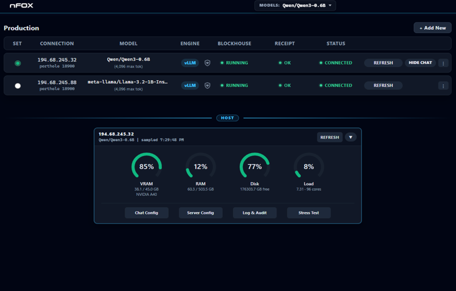456x291 pixels.
Task: Click the RAM 12% gauge
Action: coord(201,167)
